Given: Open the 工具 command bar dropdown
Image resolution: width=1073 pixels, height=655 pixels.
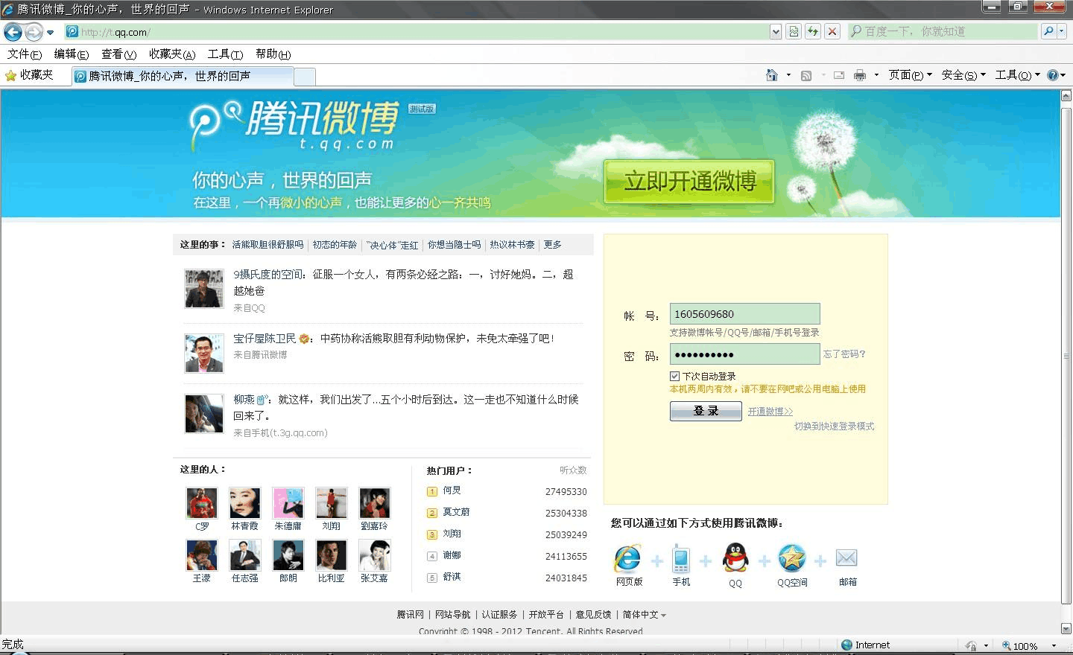Looking at the screenshot, I should [1017, 75].
